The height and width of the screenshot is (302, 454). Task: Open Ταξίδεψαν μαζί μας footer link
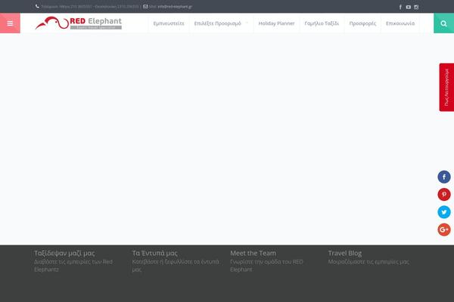tap(64, 253)
